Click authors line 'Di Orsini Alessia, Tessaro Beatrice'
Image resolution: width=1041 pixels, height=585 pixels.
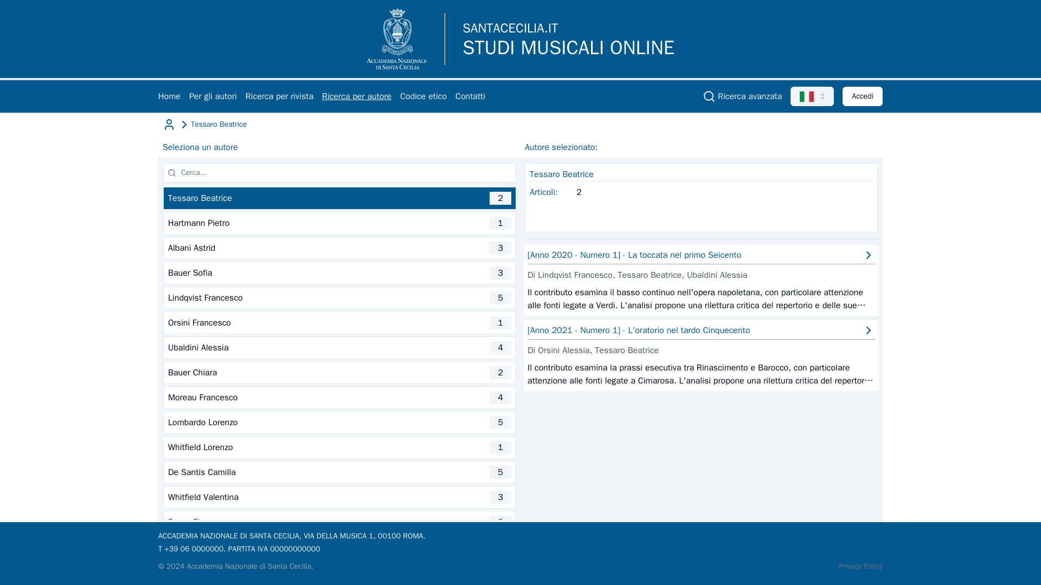[x=593, y=350]
